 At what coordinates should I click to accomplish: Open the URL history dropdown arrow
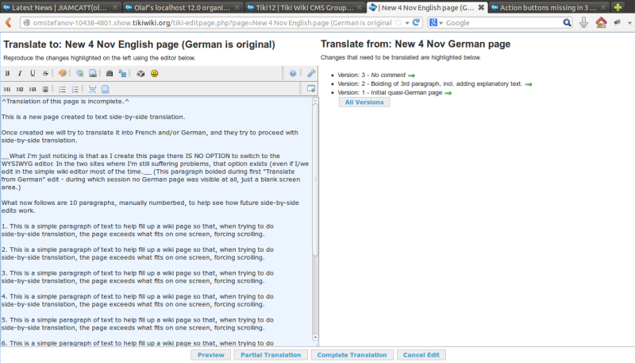[x=407, y=23]
